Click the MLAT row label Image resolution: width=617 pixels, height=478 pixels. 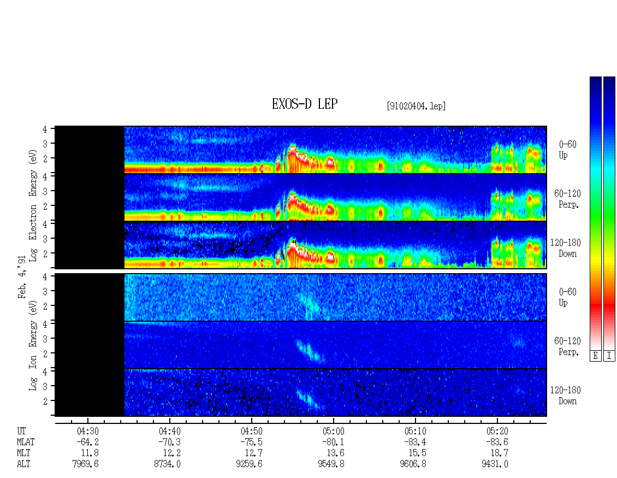pos(26,442)
